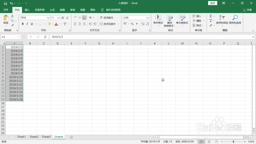This screenshot has width=256, height=144.
Task: Click the Orientation text angle icon
Action: [90, 18]
